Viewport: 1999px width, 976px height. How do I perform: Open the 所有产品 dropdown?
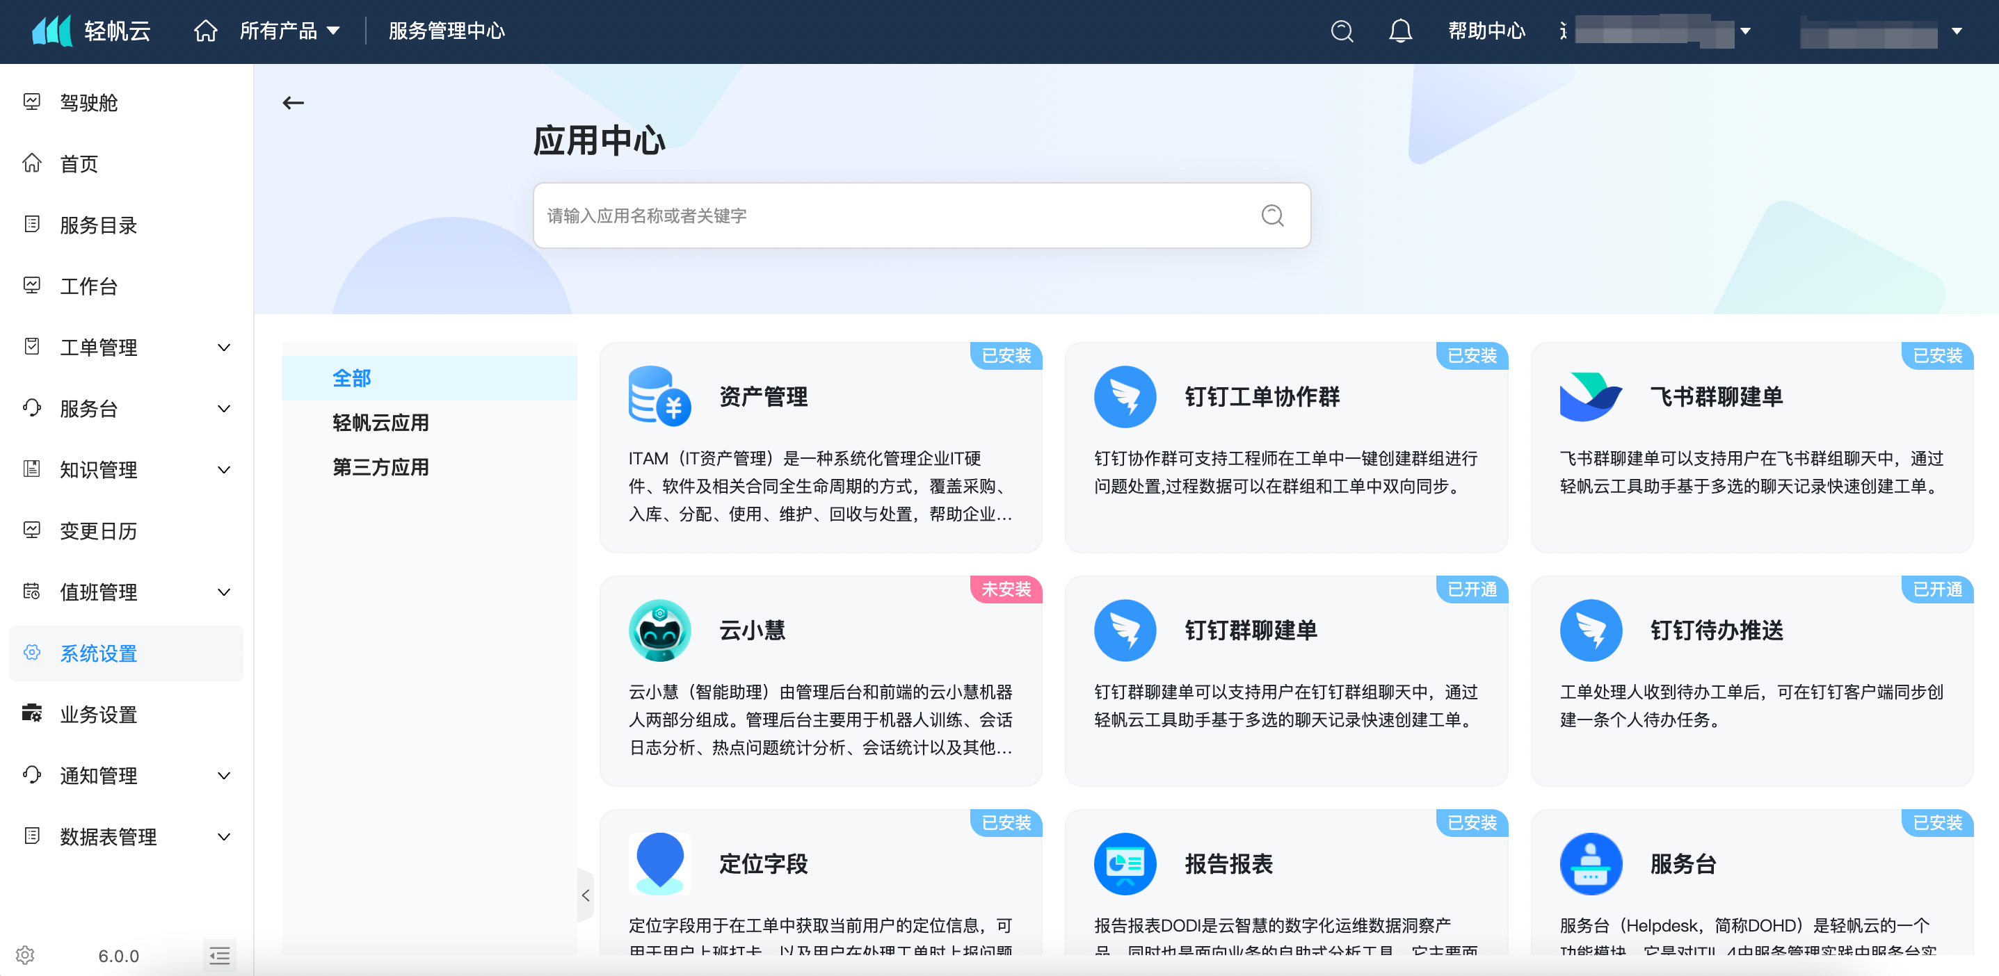[289, 31]
